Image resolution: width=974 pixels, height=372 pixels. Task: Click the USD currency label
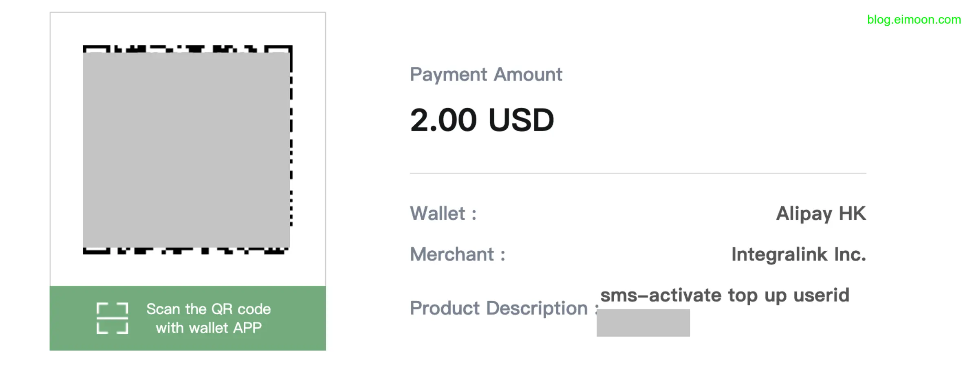(x=521, y=120)
